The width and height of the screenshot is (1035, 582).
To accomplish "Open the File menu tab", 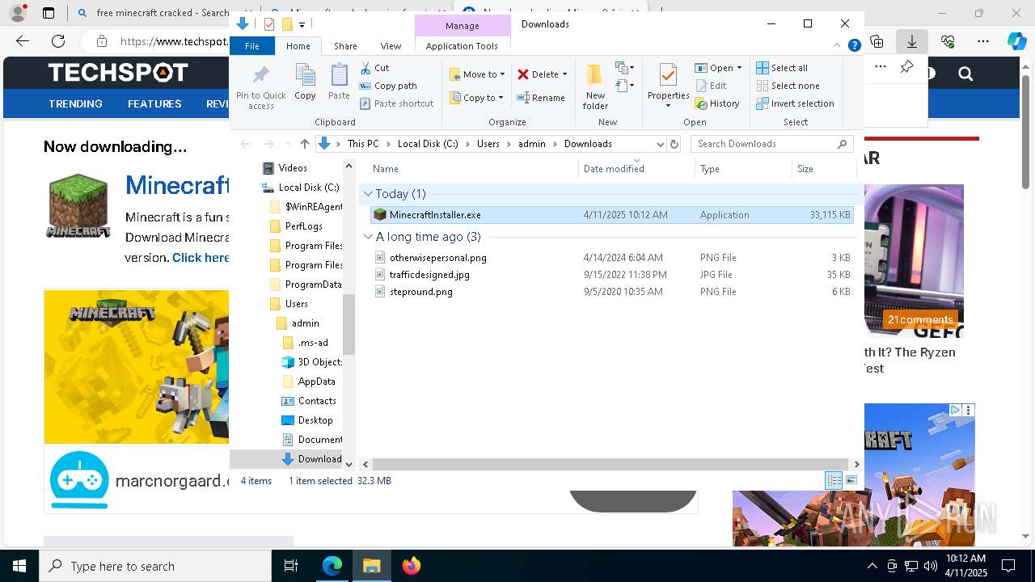I will tap(252, 46).
